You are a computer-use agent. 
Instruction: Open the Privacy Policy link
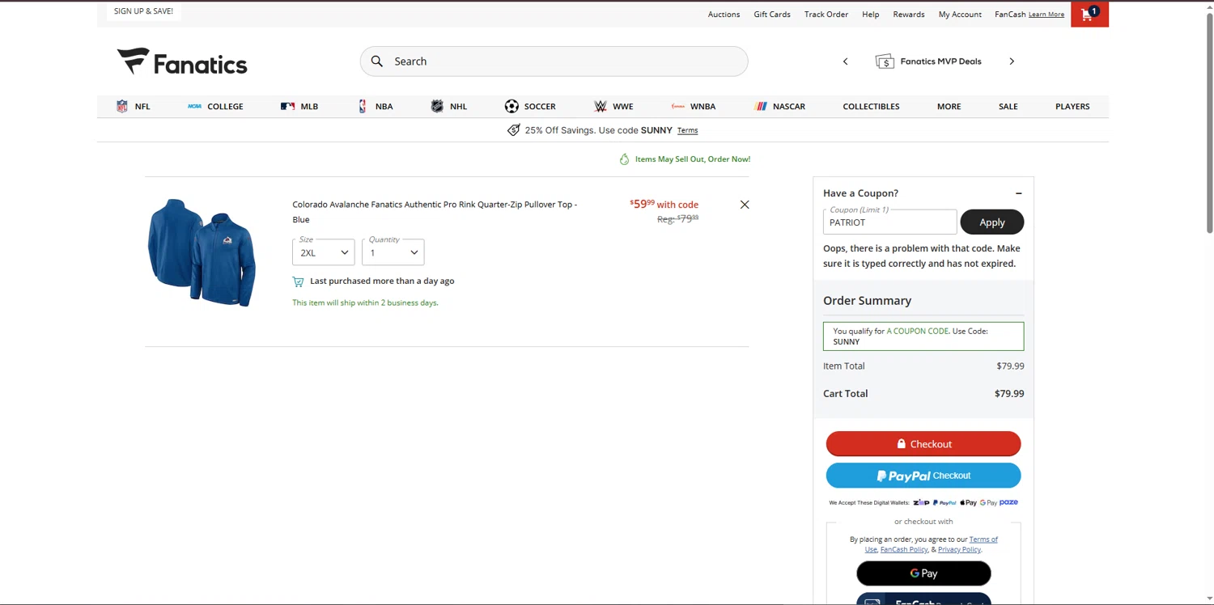[x=959, y=550]
